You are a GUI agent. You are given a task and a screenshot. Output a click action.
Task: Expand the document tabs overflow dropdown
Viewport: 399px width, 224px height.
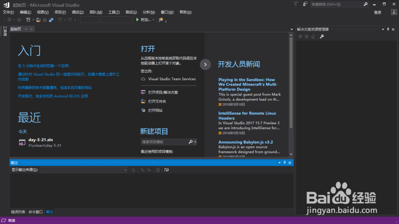pyautogui.click(x=292, y=29)
